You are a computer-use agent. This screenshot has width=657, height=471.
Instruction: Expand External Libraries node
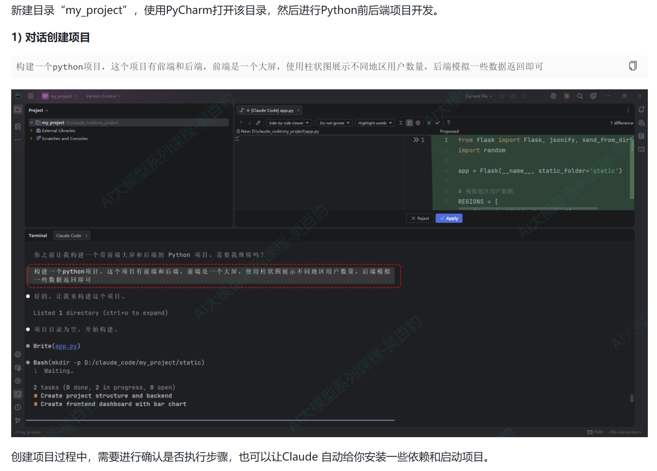pos(31,131)
